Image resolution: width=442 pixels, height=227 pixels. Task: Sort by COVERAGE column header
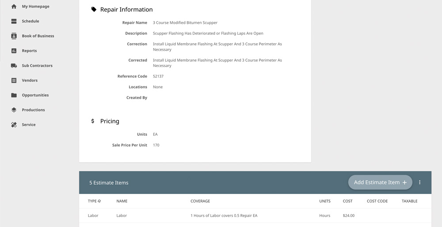click(x=200, y=201)
